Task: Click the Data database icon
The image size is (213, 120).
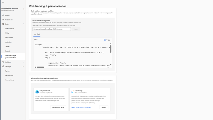Action: pos(3,24)
